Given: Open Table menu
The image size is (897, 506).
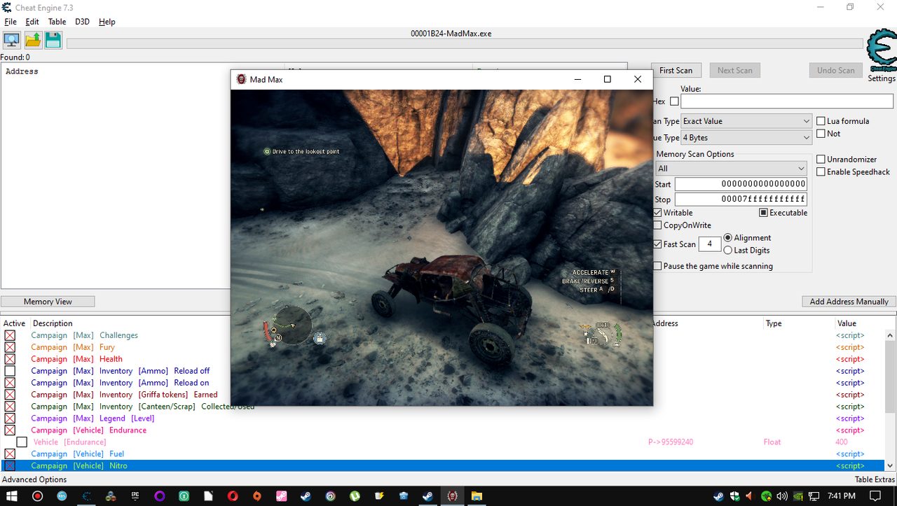Looking at the screenshot, I should pyautogui.click(x=57, y=22).
